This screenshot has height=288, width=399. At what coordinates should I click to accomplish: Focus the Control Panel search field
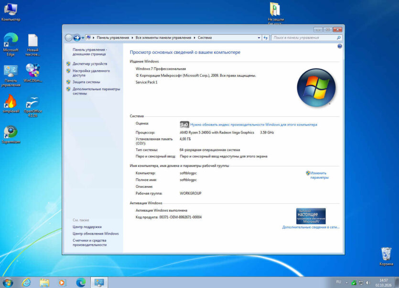pos(306,38)
